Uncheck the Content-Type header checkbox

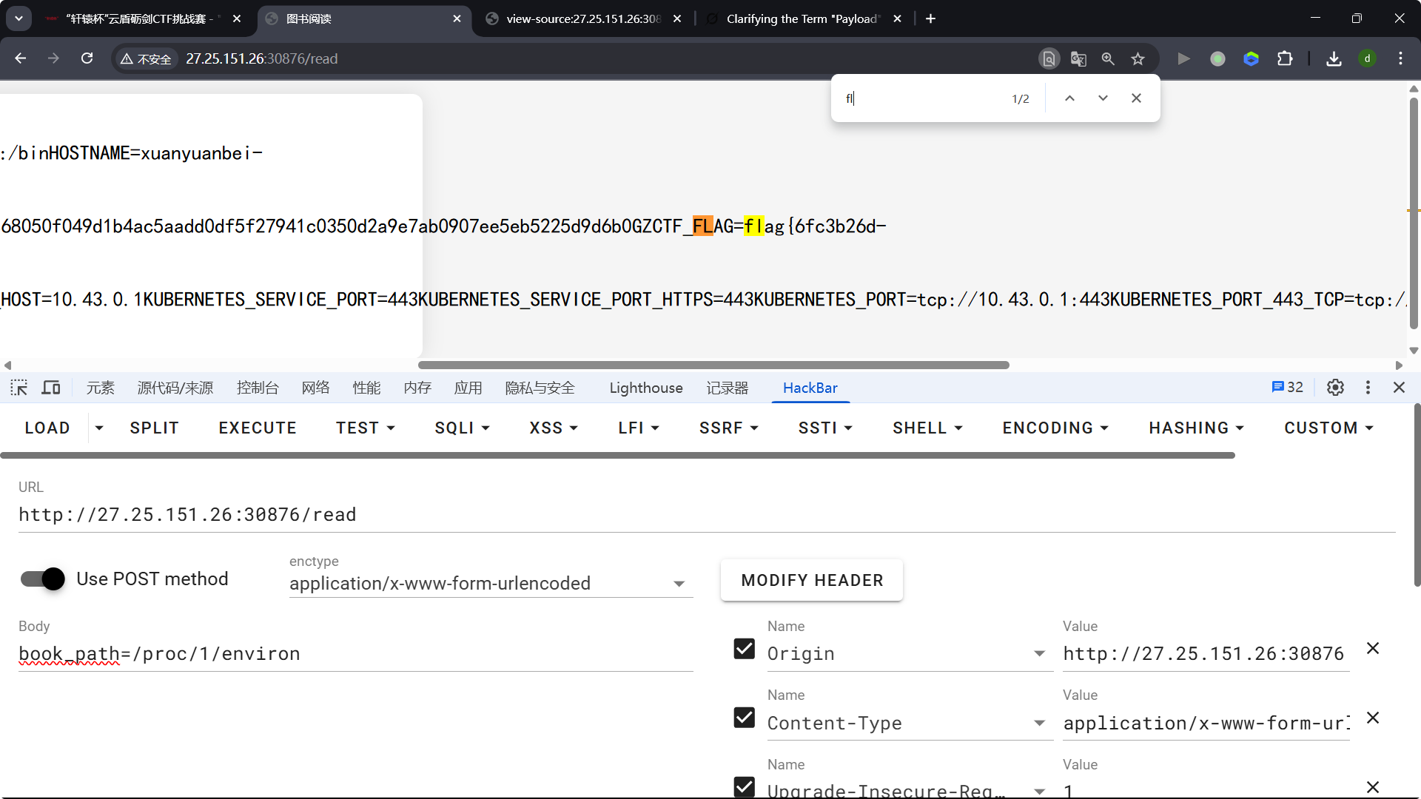(744, 718)
